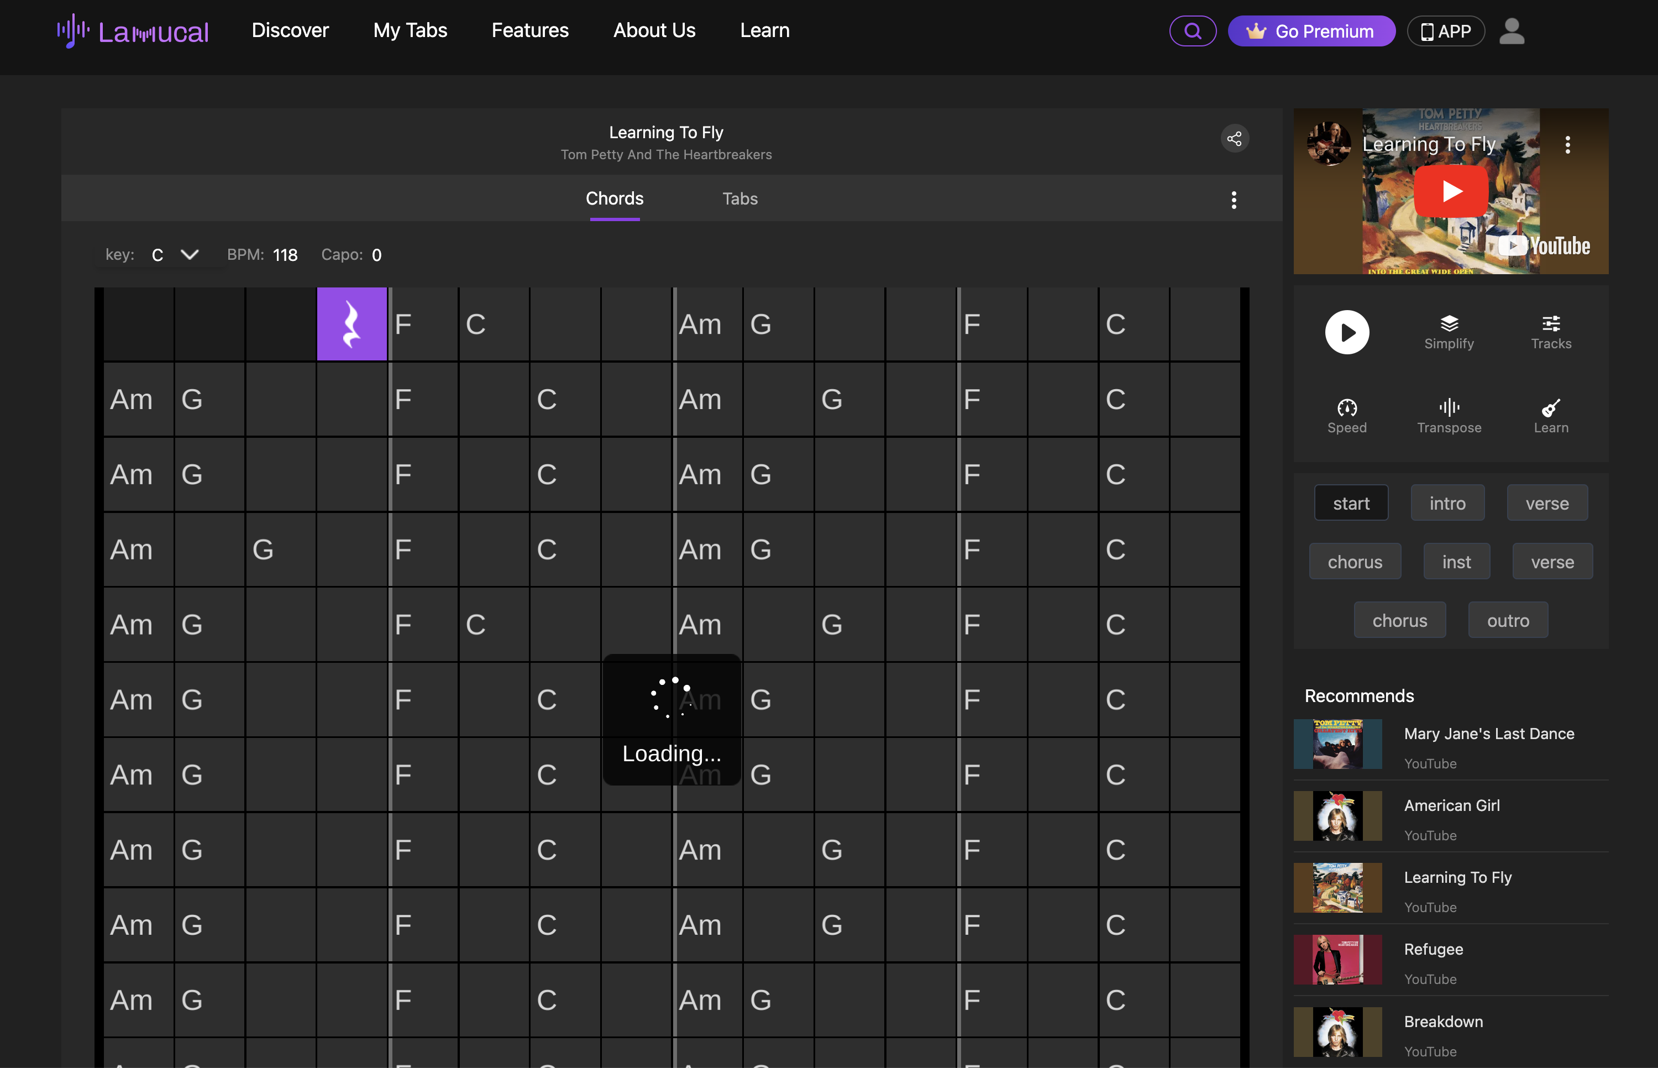Open the user profile avatar

[1512, 31]
